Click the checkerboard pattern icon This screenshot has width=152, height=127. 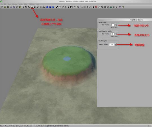point(60,7)
